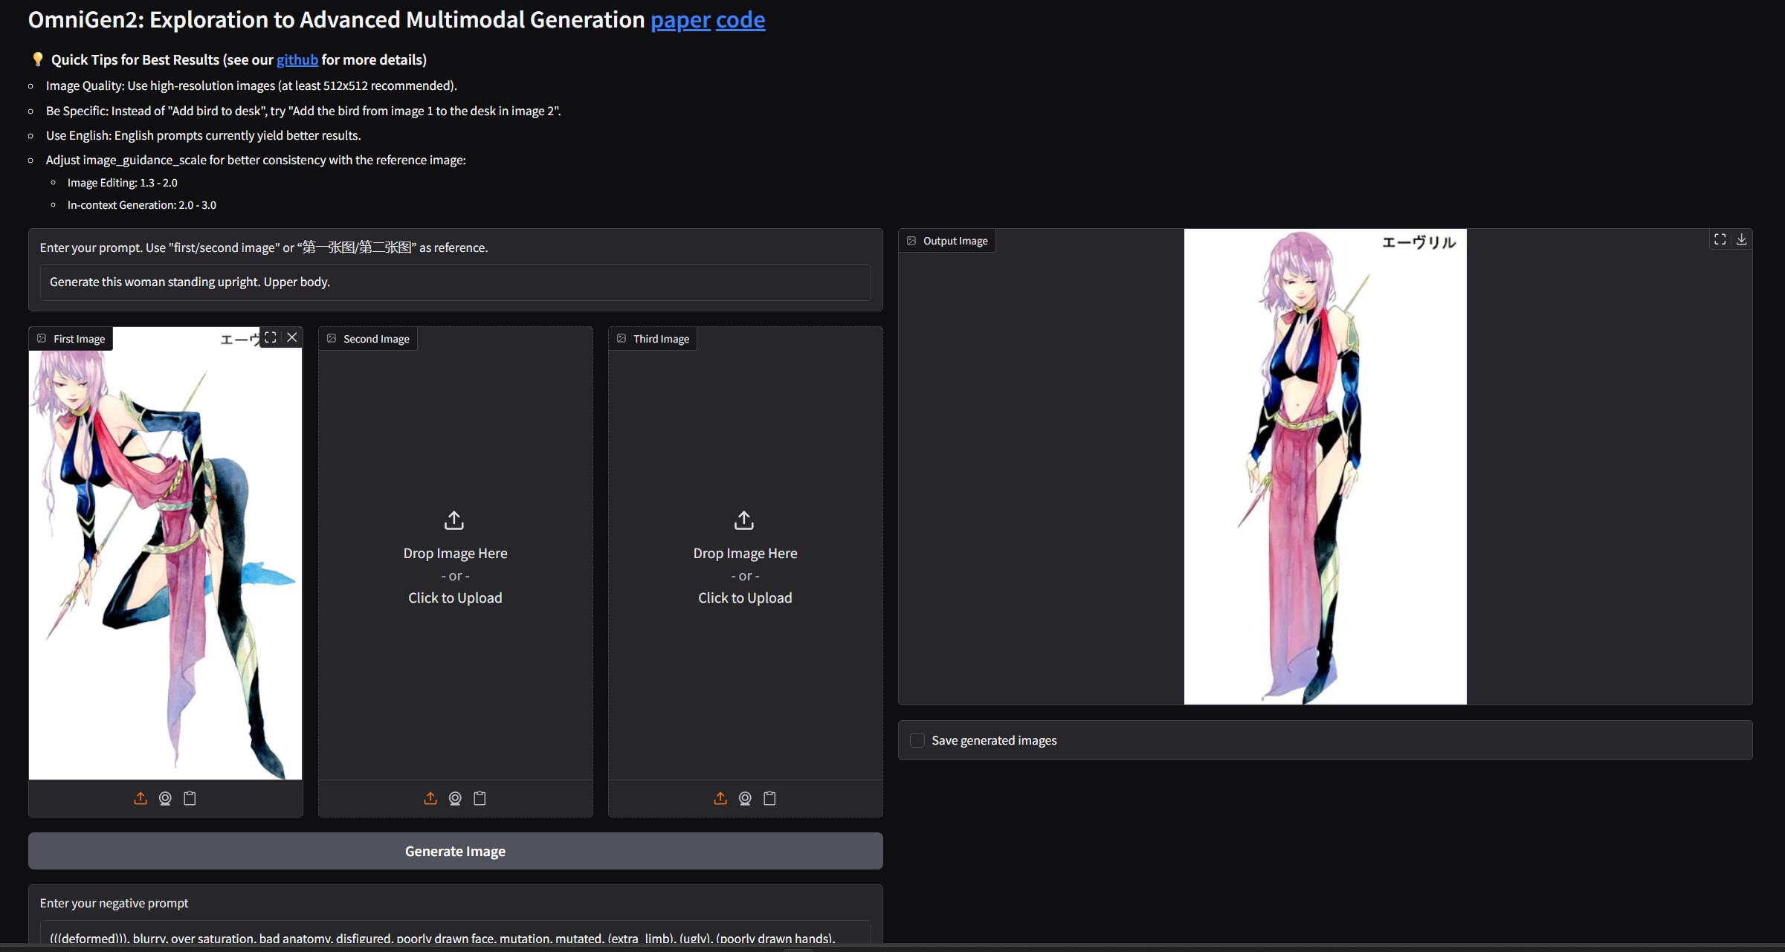Download the Output Image
This screenshot has height=952, width=1785.
pos(1741,239)
